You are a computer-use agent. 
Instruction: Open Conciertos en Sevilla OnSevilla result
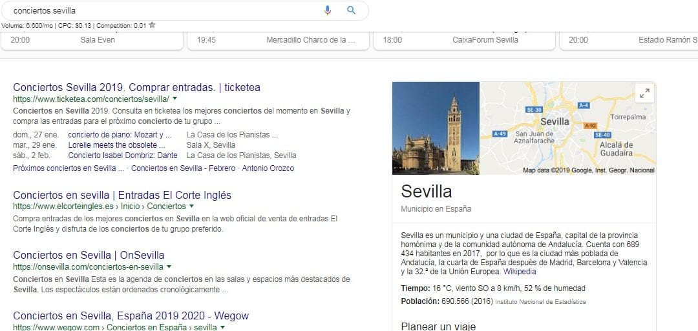point(89,256)
